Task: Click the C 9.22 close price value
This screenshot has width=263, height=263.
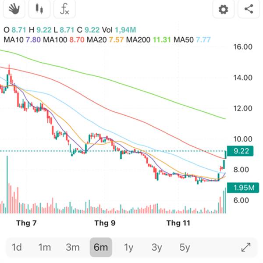Action: click(x=88, y=30)
